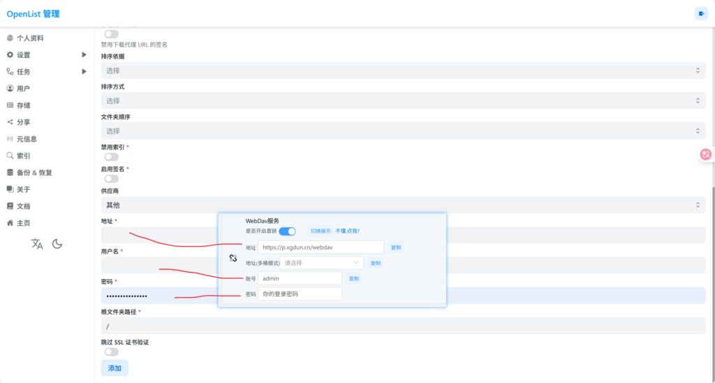Open the 个人资料 profile page
The width and height of the screenshot is (715, 383).
pos(30,38)
